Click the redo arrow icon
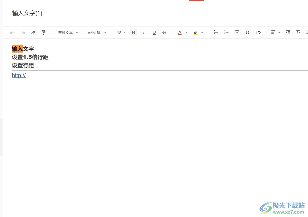The width and height of the screenshot is (308, 217). [23, 33]
